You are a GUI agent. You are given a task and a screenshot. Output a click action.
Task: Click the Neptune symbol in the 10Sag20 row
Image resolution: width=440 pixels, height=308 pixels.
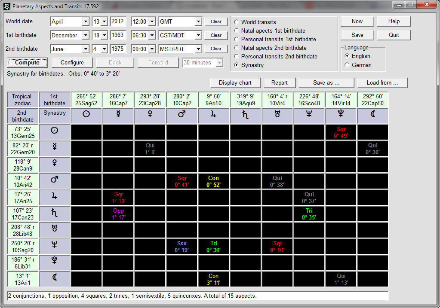pyautogui.click(x=55, y=244)
